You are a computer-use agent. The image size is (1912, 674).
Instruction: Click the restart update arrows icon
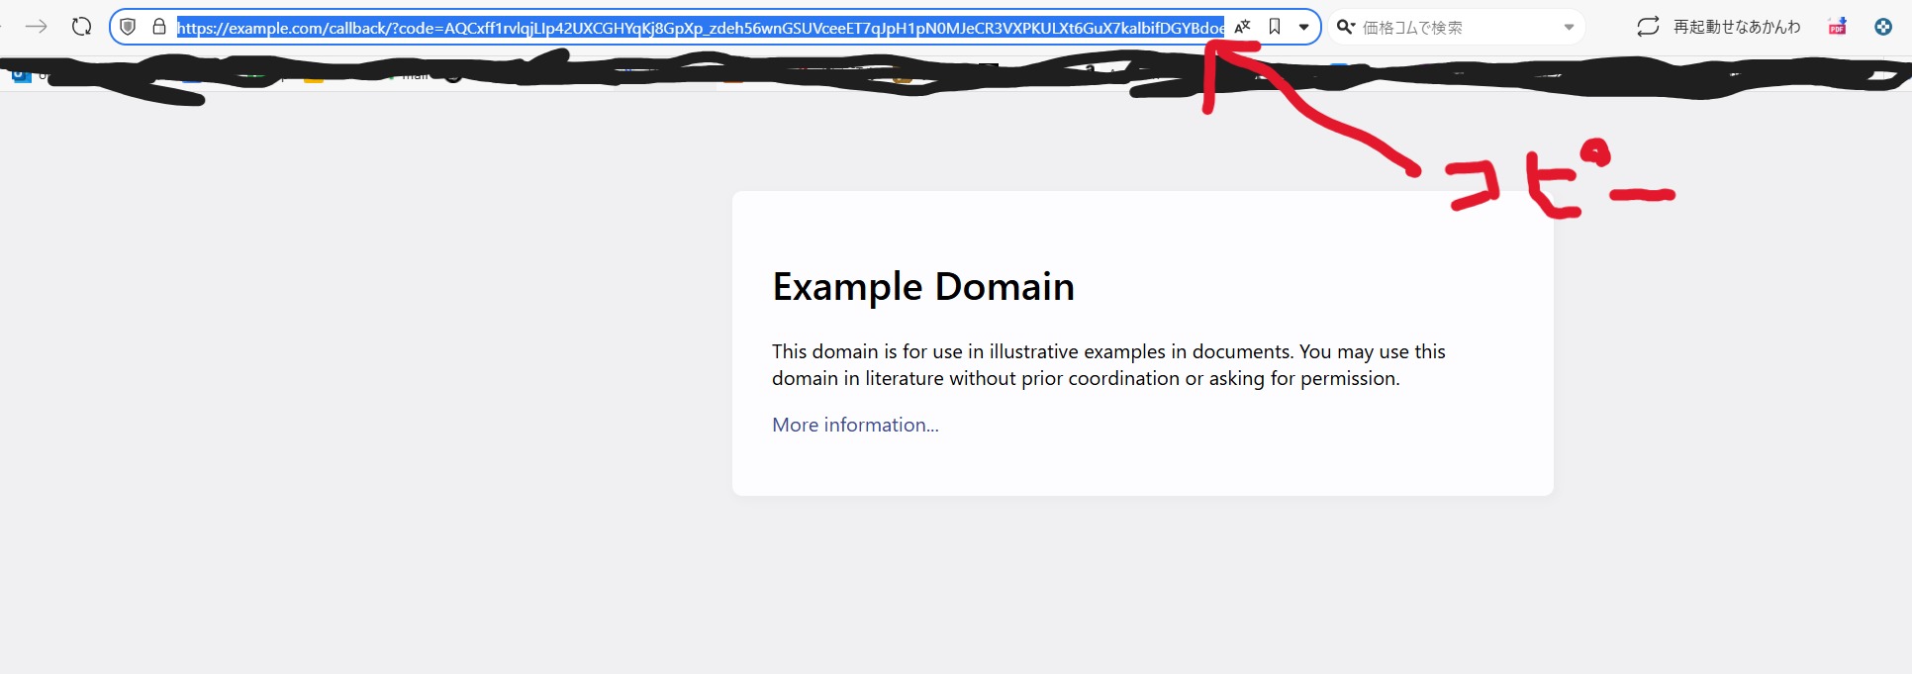(1648, 27)
